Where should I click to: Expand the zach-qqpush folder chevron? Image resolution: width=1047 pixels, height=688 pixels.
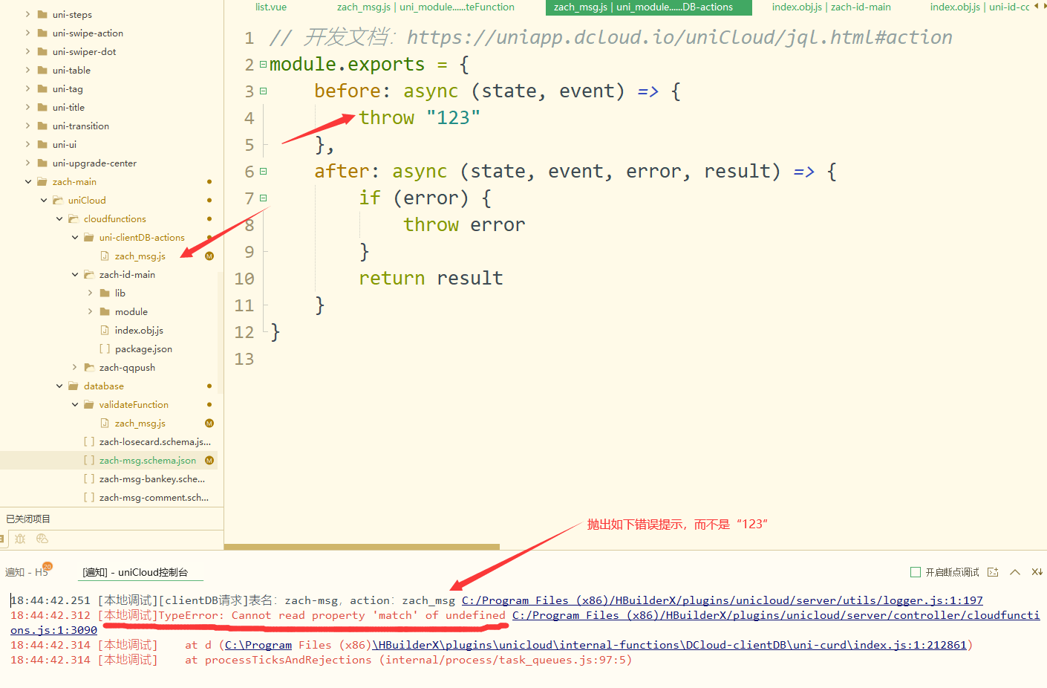pos(75,368)
